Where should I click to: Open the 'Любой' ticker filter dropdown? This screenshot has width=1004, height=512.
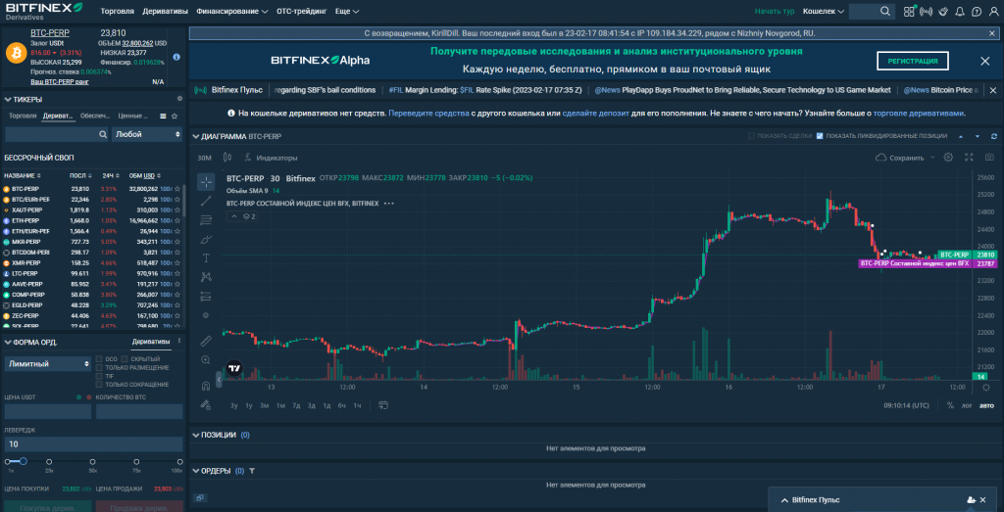(147, 134)
